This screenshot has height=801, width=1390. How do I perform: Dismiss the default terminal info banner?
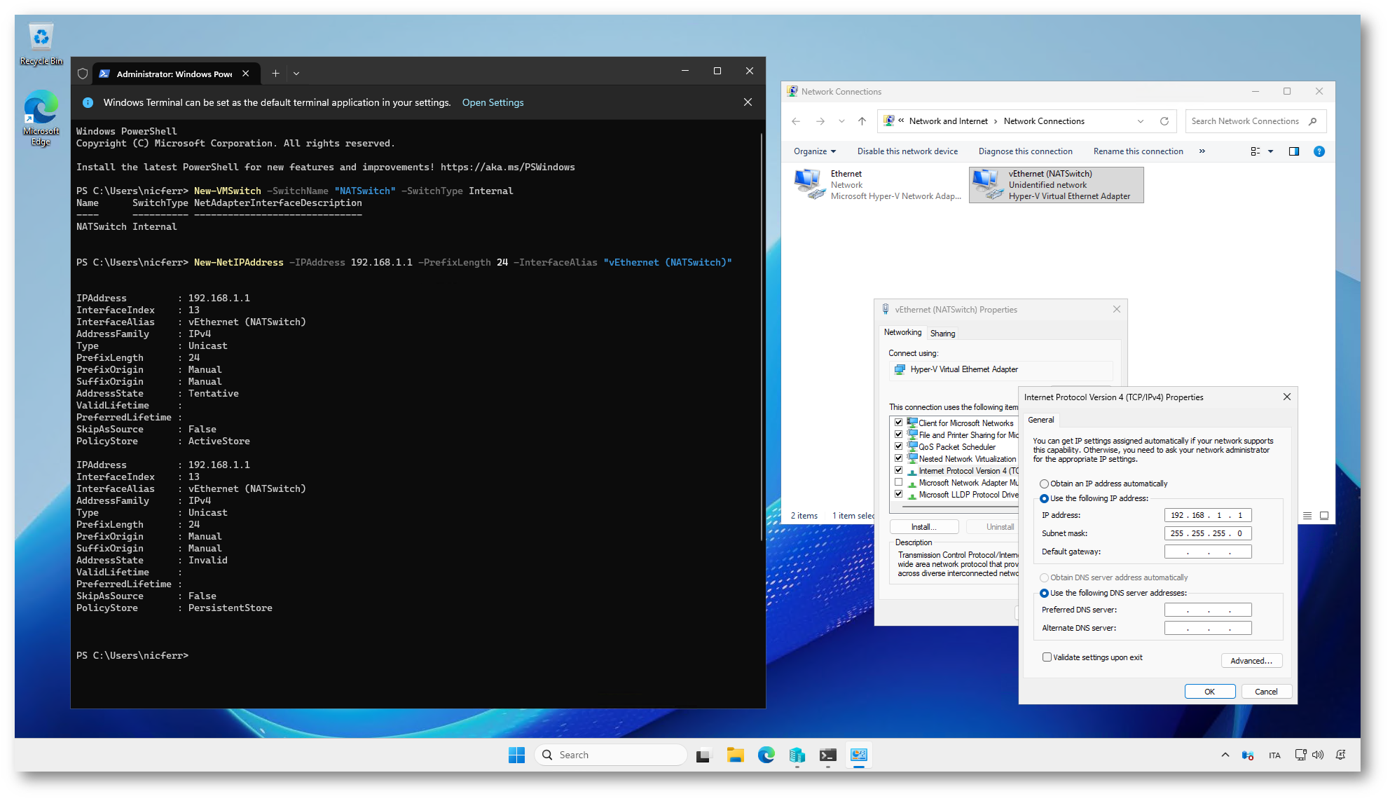pos(748,102)
